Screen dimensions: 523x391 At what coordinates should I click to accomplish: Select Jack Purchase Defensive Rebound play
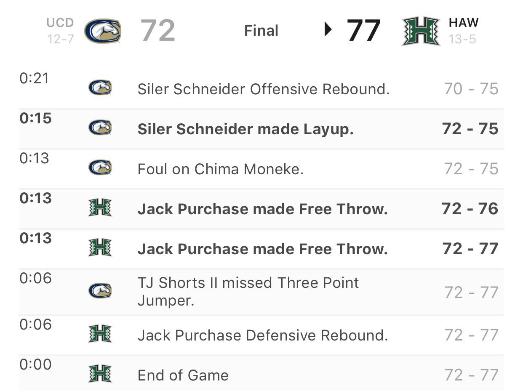261,335
